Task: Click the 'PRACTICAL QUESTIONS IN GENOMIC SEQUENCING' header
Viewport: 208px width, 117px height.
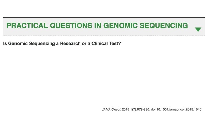Action: tap(97, 26)
